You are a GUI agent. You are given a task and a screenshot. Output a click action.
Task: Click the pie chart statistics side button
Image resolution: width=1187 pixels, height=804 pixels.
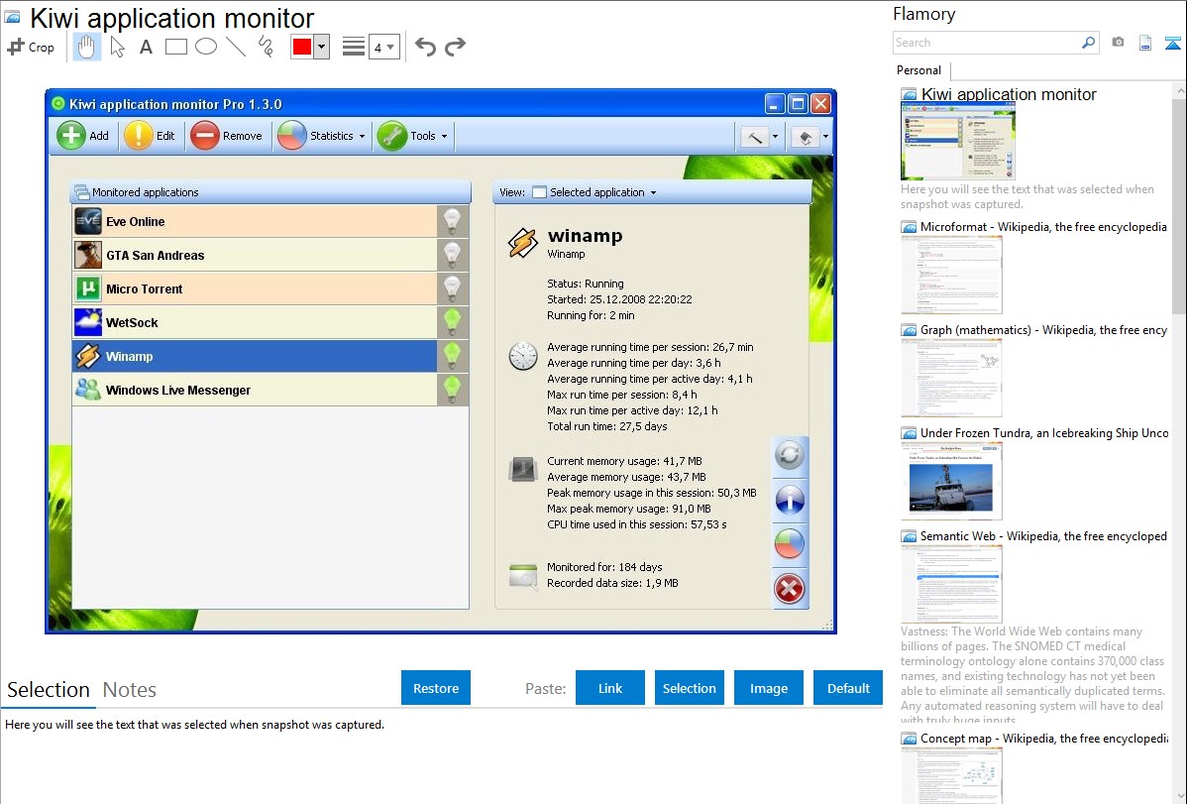click(x=790, y=544)
